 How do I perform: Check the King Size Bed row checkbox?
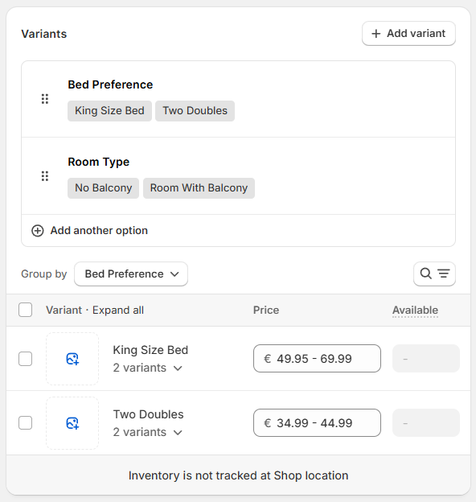click(x=25, y=359)
